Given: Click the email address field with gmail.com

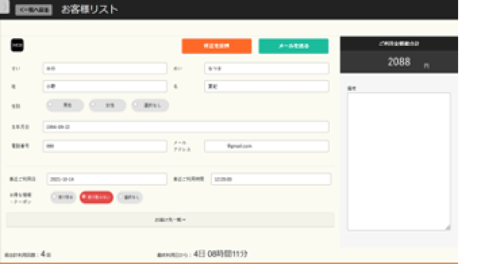Looking at the screenshot, I should [x=267, y=146].
